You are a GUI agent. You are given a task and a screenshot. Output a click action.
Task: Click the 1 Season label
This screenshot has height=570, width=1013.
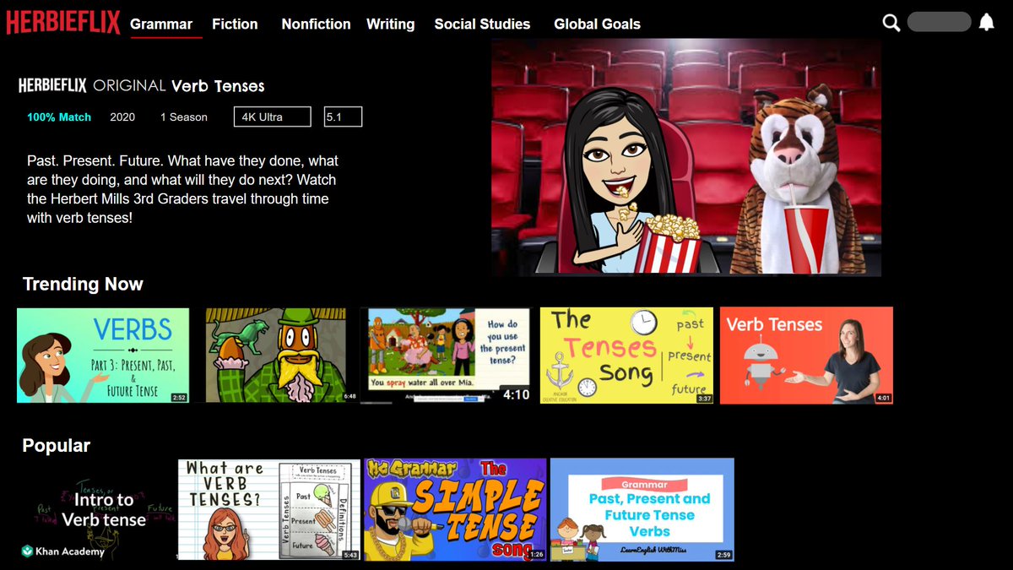[184, 117]
